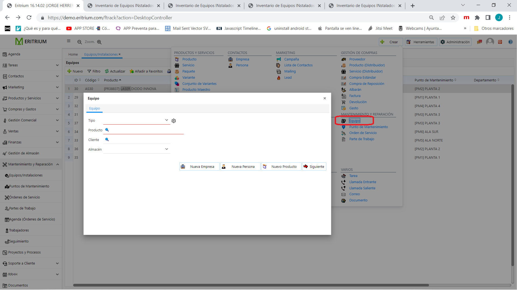Click the gear icon beside Tipo field
The width and height of the screenshot is (517, 290).
(174, 121)
